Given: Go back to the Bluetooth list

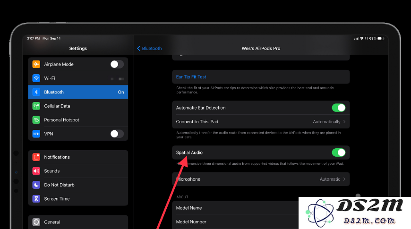Looking at the screenshot, I should (149, 48).
